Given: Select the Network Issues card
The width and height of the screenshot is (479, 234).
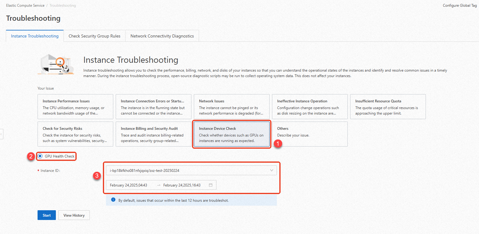Looking at the screenshot, I should click(232, 107).
